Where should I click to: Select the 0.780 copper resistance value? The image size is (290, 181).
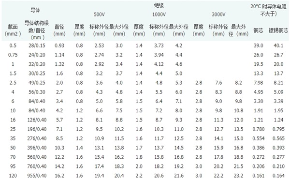259,129
